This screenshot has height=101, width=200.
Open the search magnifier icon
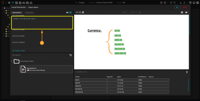174,3
